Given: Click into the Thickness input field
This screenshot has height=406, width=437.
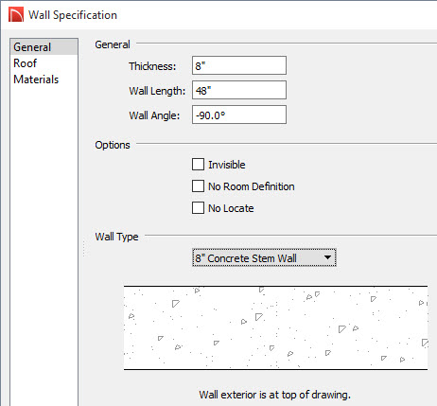Looking at the screenshot, I should click(x=239, y=65).
